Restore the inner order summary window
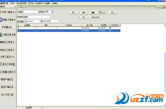The height and width of the screenshot is (109, 166). pyautogui.click(x=162, y=7)
